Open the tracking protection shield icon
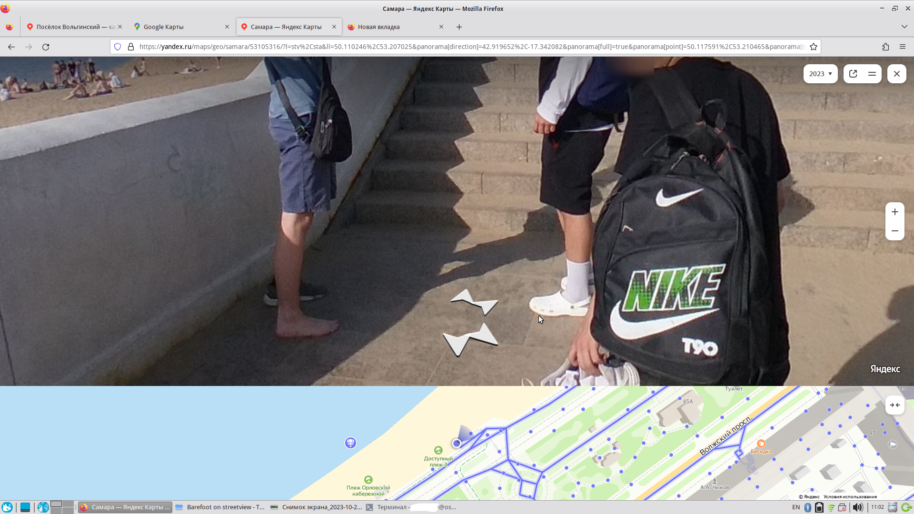This screenshot has height=514, width=914. pos(118,47)
